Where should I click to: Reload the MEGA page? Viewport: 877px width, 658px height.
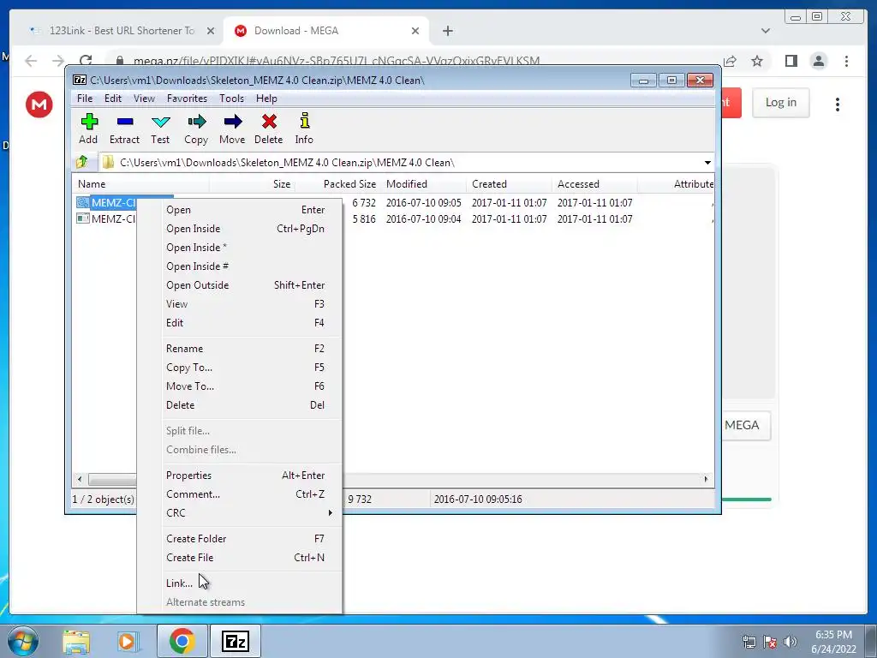point(86,61)
